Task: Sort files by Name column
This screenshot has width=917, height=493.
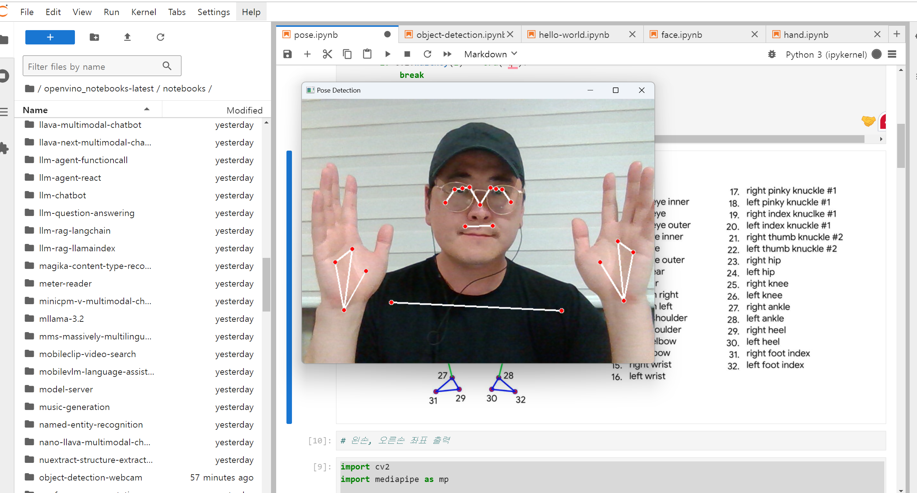Action: pos(35,110)
